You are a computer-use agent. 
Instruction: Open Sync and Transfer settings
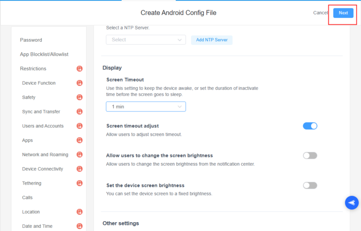point(41,112)
